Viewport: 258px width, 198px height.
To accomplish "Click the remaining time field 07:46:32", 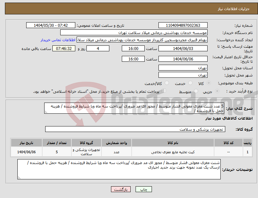I will coord(64,49).
